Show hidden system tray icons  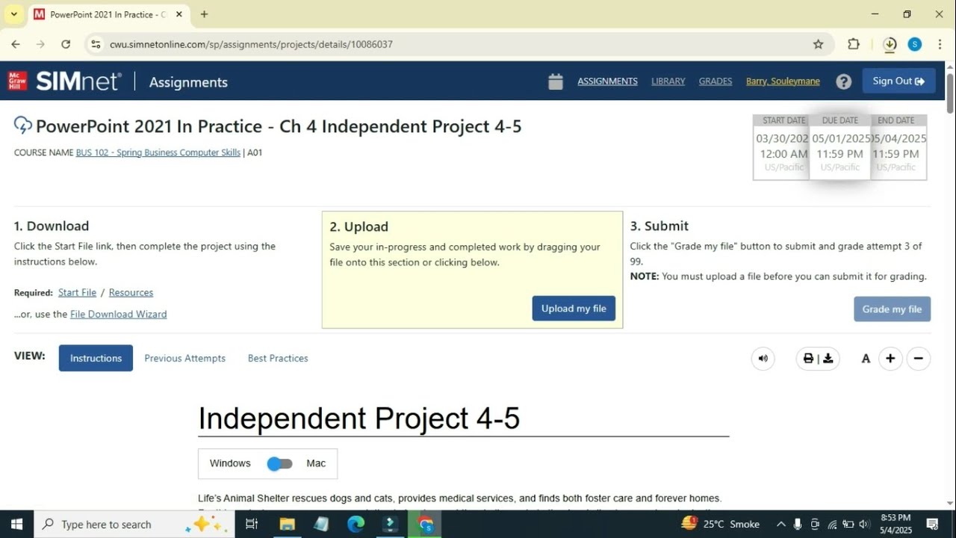click(781, 524)
